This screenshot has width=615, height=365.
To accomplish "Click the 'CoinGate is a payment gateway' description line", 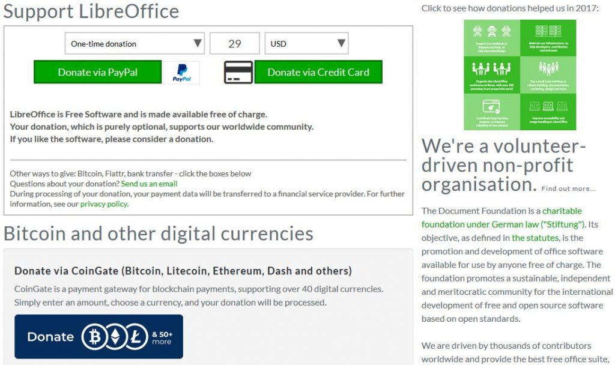I will (199, 289).
